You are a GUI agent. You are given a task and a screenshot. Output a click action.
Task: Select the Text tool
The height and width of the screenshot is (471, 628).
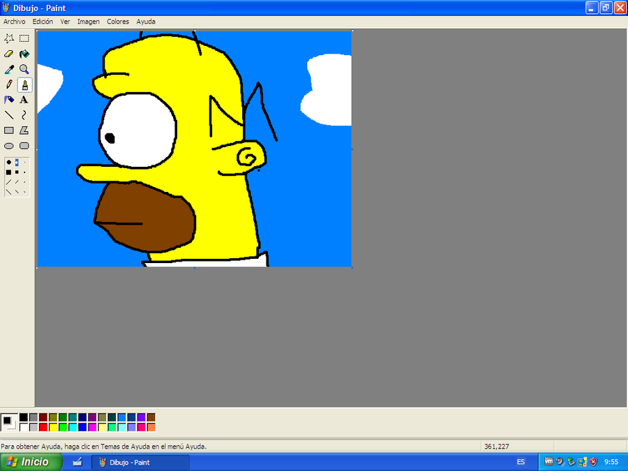click(24, 100)
